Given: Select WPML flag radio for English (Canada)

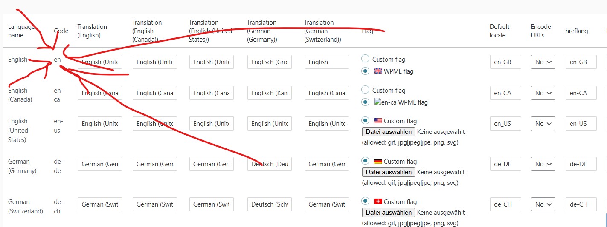Looking at the screenshot, I should click(x=365, y=102).
